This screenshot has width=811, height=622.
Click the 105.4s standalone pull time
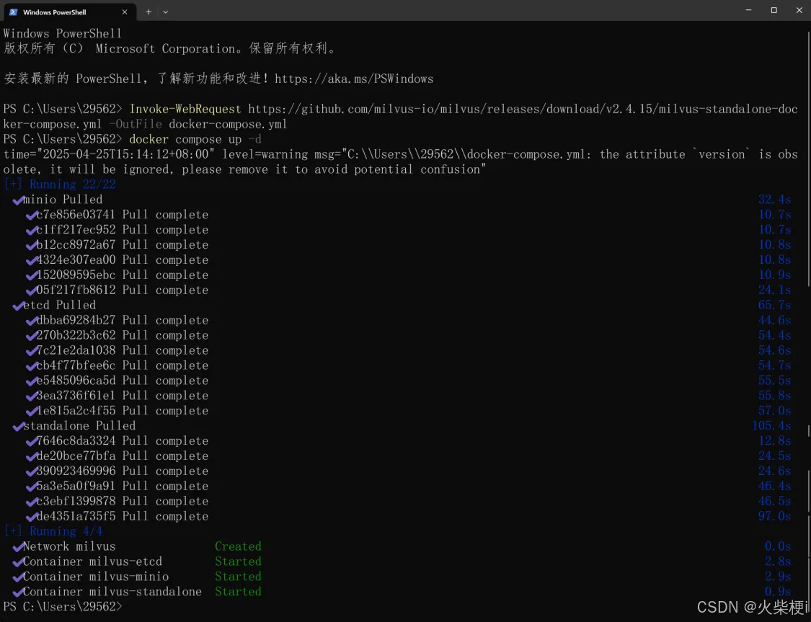point(771,425)
